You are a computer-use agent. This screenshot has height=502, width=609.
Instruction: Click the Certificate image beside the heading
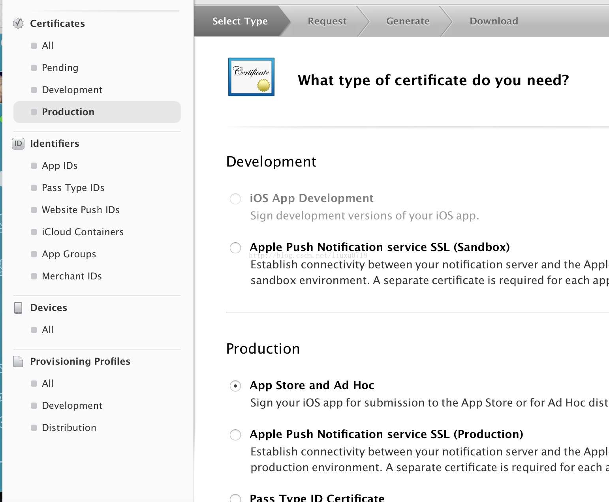[x=251, y=77]
